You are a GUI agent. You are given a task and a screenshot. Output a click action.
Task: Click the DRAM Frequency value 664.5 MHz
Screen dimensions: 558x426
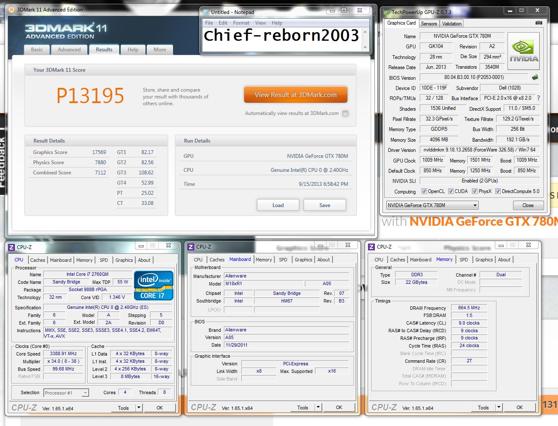point(469,308)
